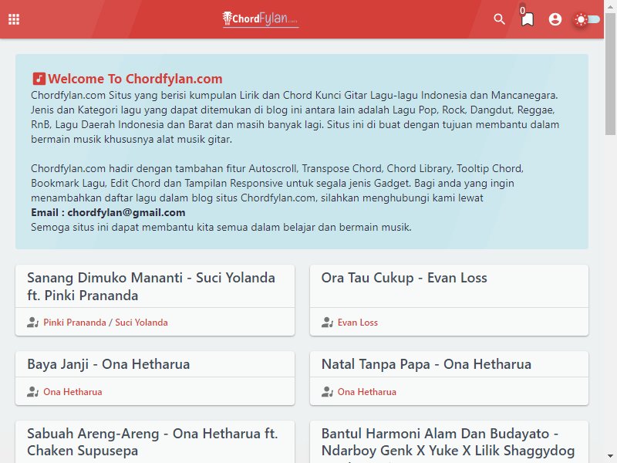Image resolution: width=617 pixels, height=463 pixels.
Task: Open Sanang Dimuko Mananti song title
Action: (x=151, y=286)
